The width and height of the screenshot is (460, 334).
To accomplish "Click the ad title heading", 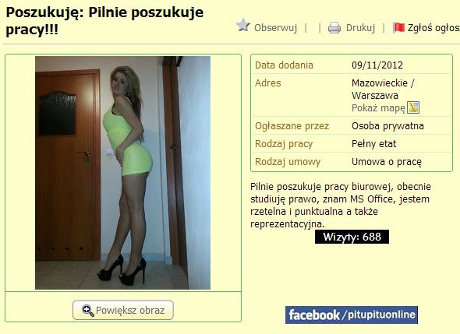I will (x=104, y=21).
